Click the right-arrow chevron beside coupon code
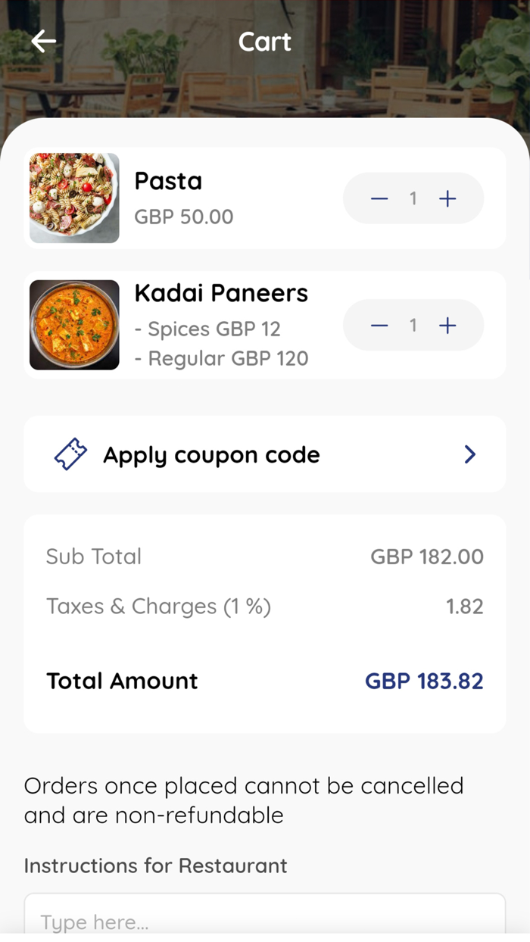This screenshot has width=530, height=942. (x=470, y=454)
